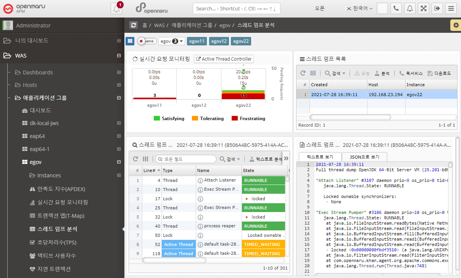Open the hamburger menu in top header
Screen dimensions: 461x278
[x=451, y=8]
